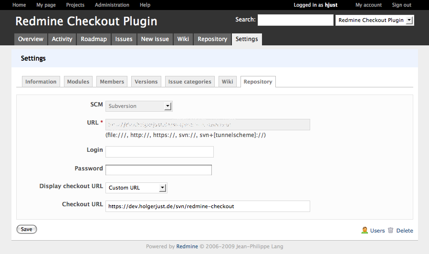Open the Repository tab in the main project menu
This screenshot has width=429, height=254.
[x=212, y=39]
